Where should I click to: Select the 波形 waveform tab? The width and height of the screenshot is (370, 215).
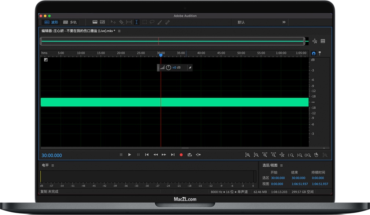(x=51, y=22)
